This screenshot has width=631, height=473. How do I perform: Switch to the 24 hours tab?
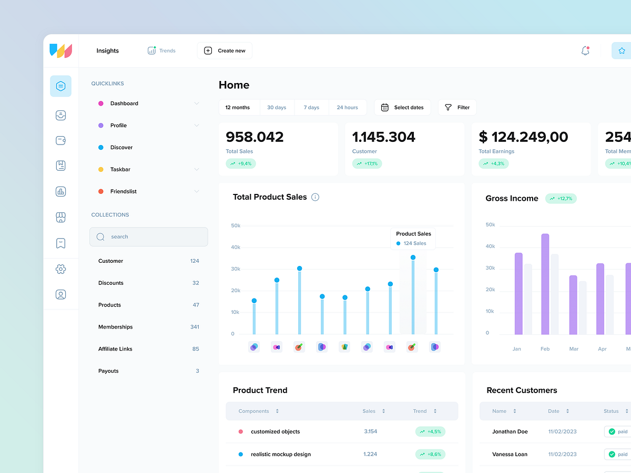tap(347, 107)
